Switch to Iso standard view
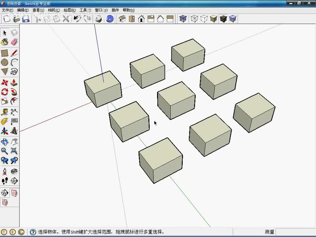This screenshot has height=237, width=316. [x=122, y=19]
